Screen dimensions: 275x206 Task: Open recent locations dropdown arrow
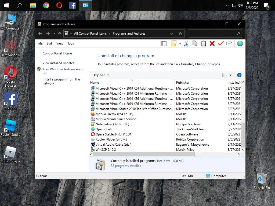point(54,34)
